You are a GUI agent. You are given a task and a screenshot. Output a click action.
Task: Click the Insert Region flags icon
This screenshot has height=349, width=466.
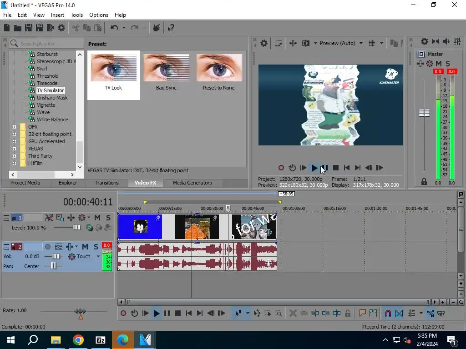[x=373, y=314]
